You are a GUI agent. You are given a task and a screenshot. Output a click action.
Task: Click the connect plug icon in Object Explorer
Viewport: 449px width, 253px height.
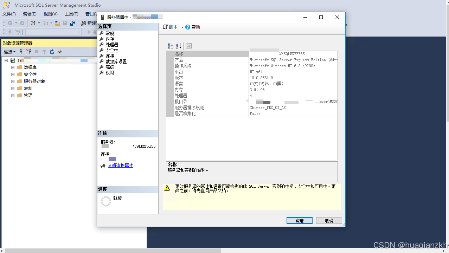click(x=21, y=52)
